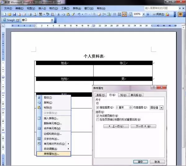Screen dimensions: 186x166
Task: Click the 繁 Chinese conversion button
Action: pos(41,14)
